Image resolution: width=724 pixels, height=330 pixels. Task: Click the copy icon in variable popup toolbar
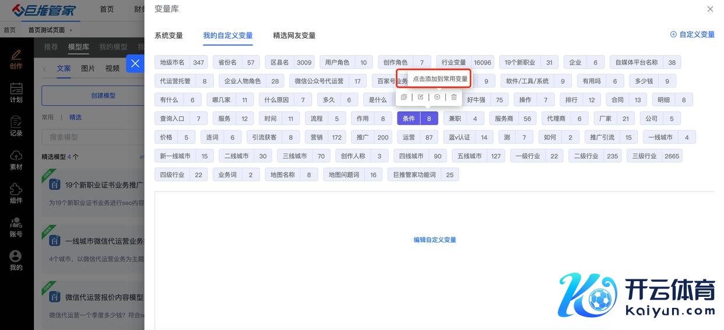point(404,97)
